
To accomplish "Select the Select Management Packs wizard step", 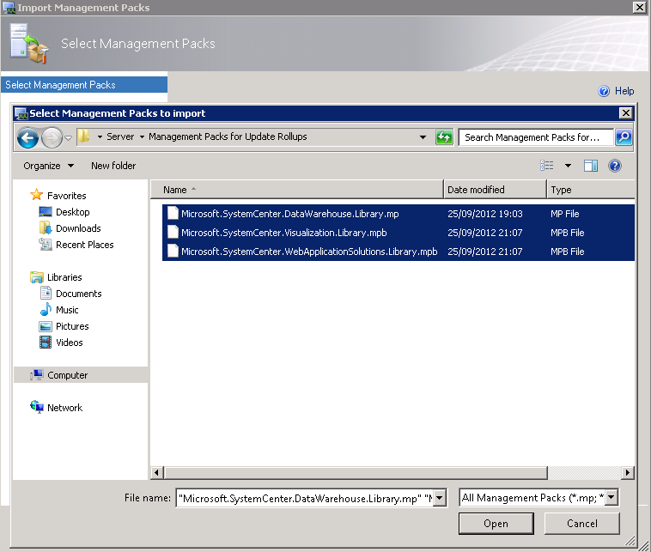I will [x=84, y=85].
